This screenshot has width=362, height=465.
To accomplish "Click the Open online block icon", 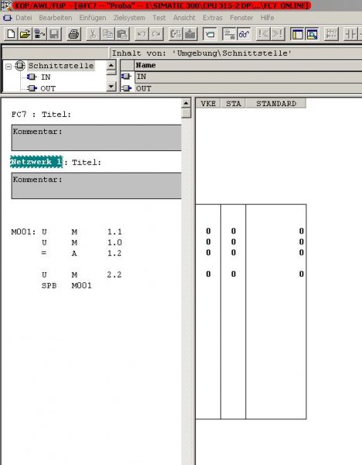I will tap(39, 34).
